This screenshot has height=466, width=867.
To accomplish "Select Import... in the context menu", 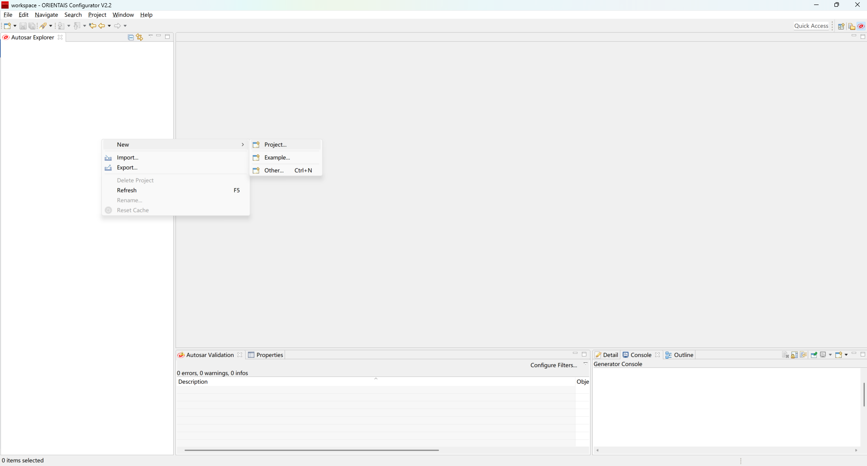I will 128,158.
